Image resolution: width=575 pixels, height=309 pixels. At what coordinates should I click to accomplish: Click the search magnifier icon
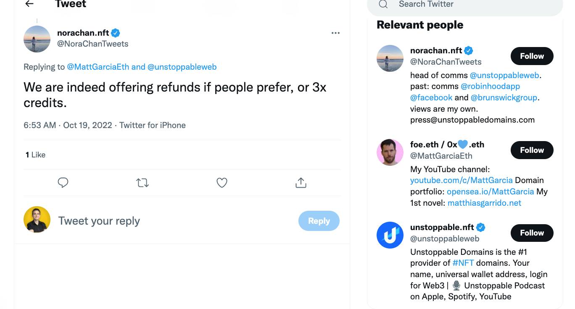point(383,4)
